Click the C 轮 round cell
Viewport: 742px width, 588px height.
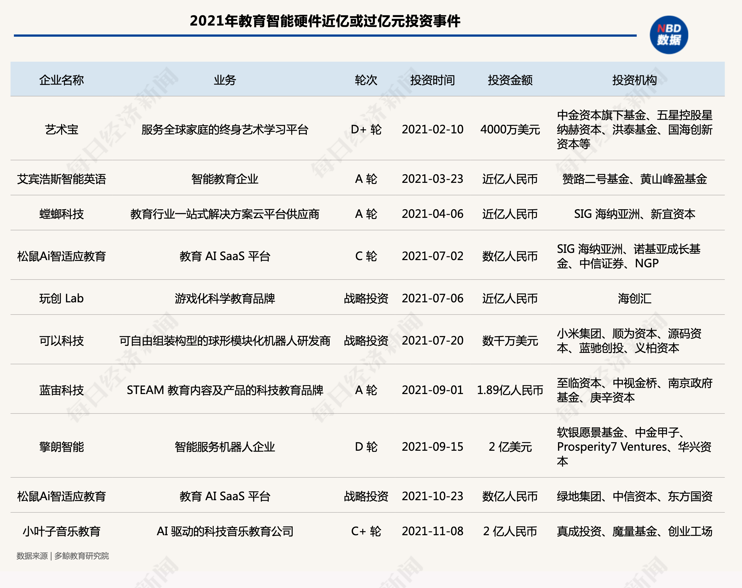pos(366,256)
